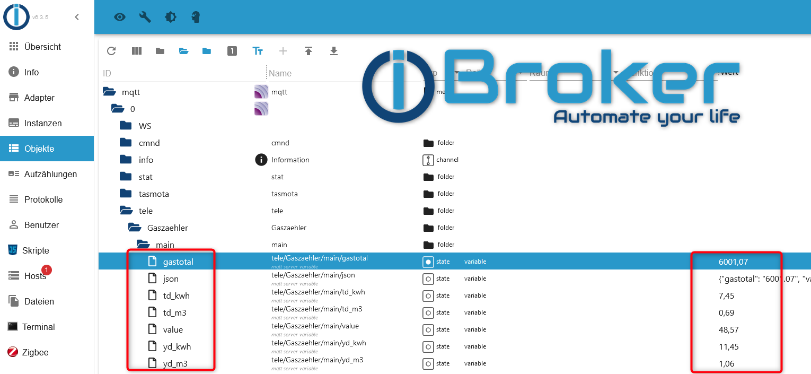Open Skripte in the sidebar
The height and width of the screenshot is (374, 811).
35,250
